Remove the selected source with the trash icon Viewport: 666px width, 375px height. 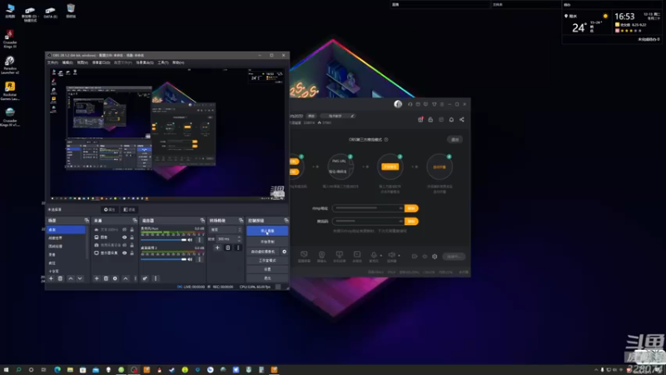coord(106,278)
